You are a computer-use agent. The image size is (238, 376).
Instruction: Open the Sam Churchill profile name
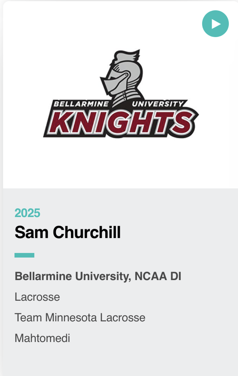tap(67, 232)
